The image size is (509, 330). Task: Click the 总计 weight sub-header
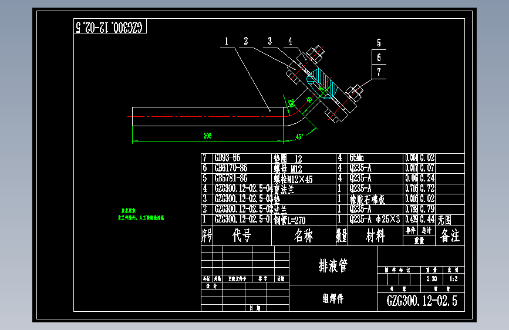click(x=426, y=230)
